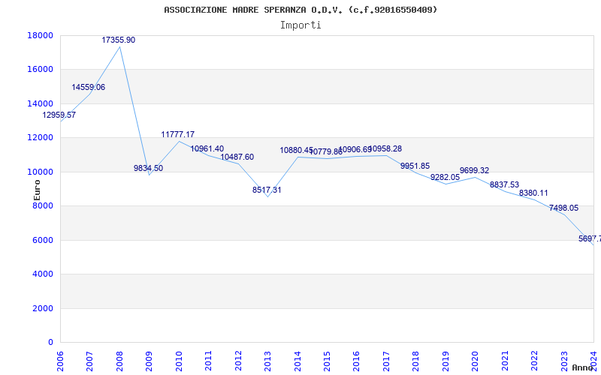Viewport: 601px width, 375px height.
Task: Select the data label 9282.05
Action: click(445, 177)
